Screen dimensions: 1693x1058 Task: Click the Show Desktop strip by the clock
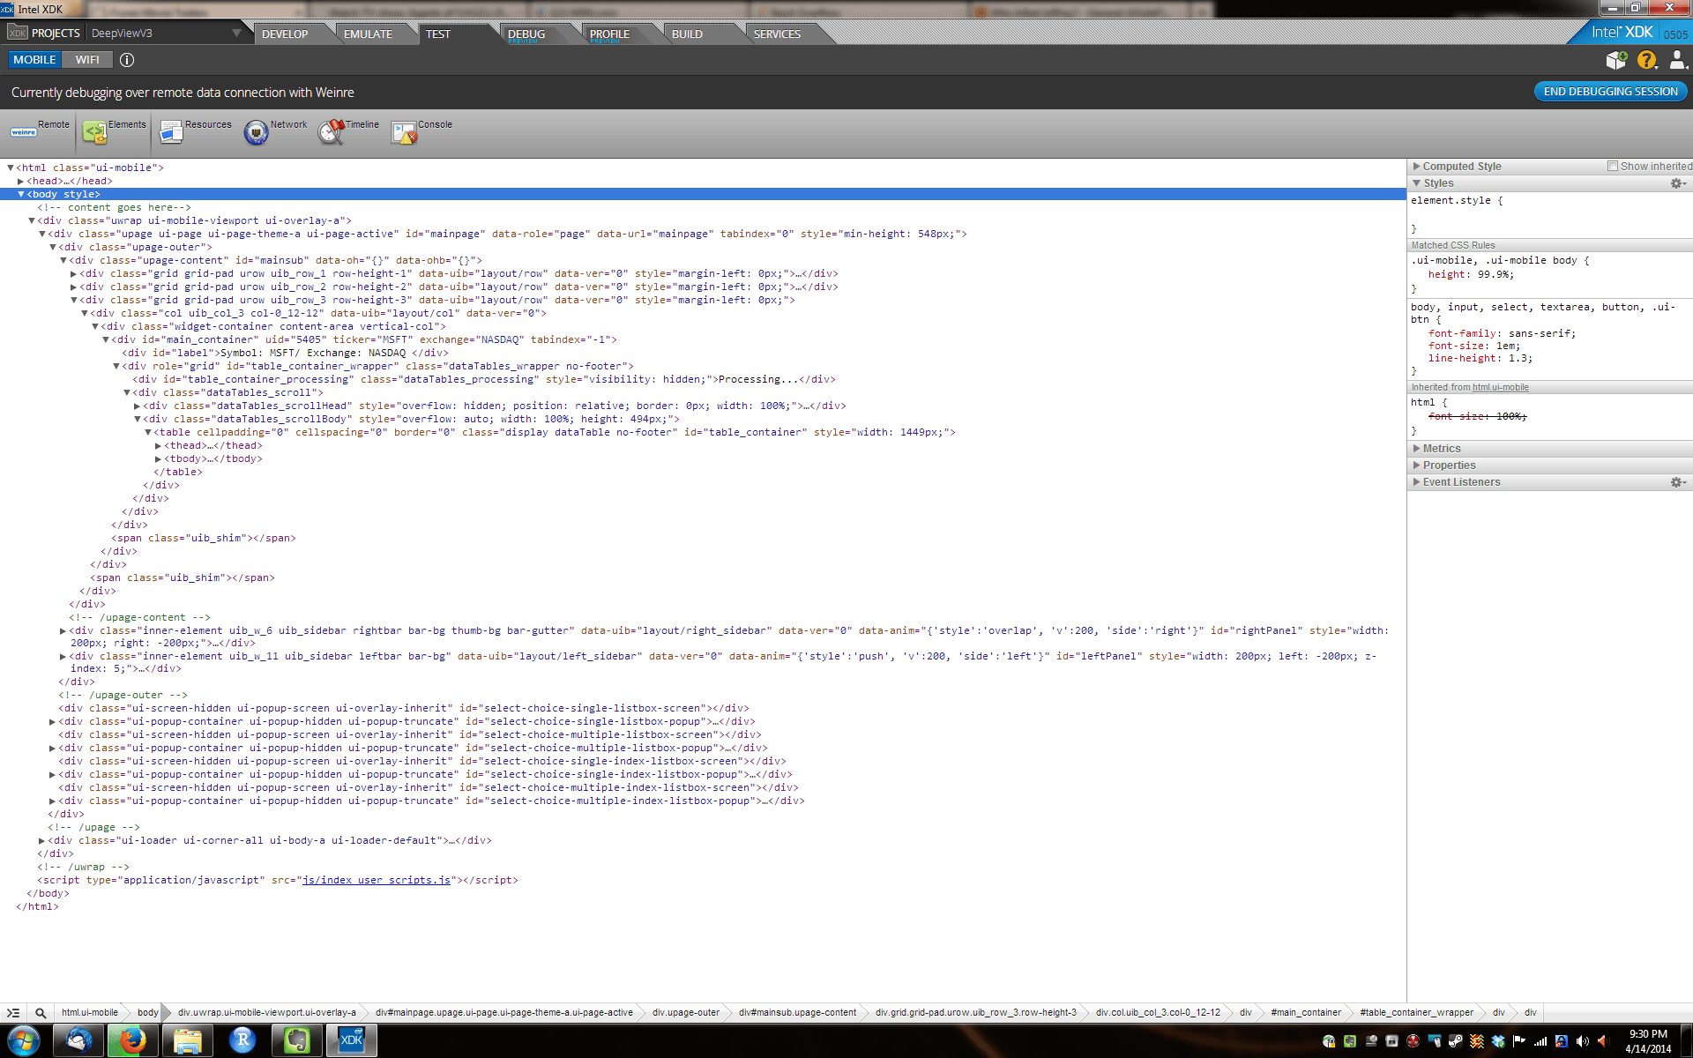[x=1686, y=1041]
